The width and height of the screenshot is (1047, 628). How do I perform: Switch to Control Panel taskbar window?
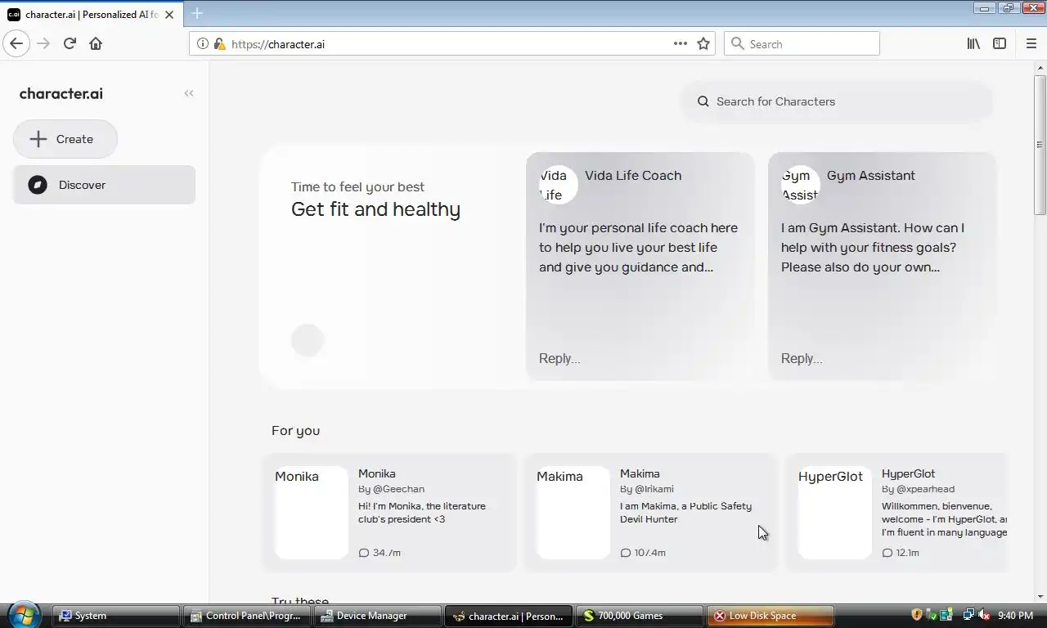click(x=247, y=616)
